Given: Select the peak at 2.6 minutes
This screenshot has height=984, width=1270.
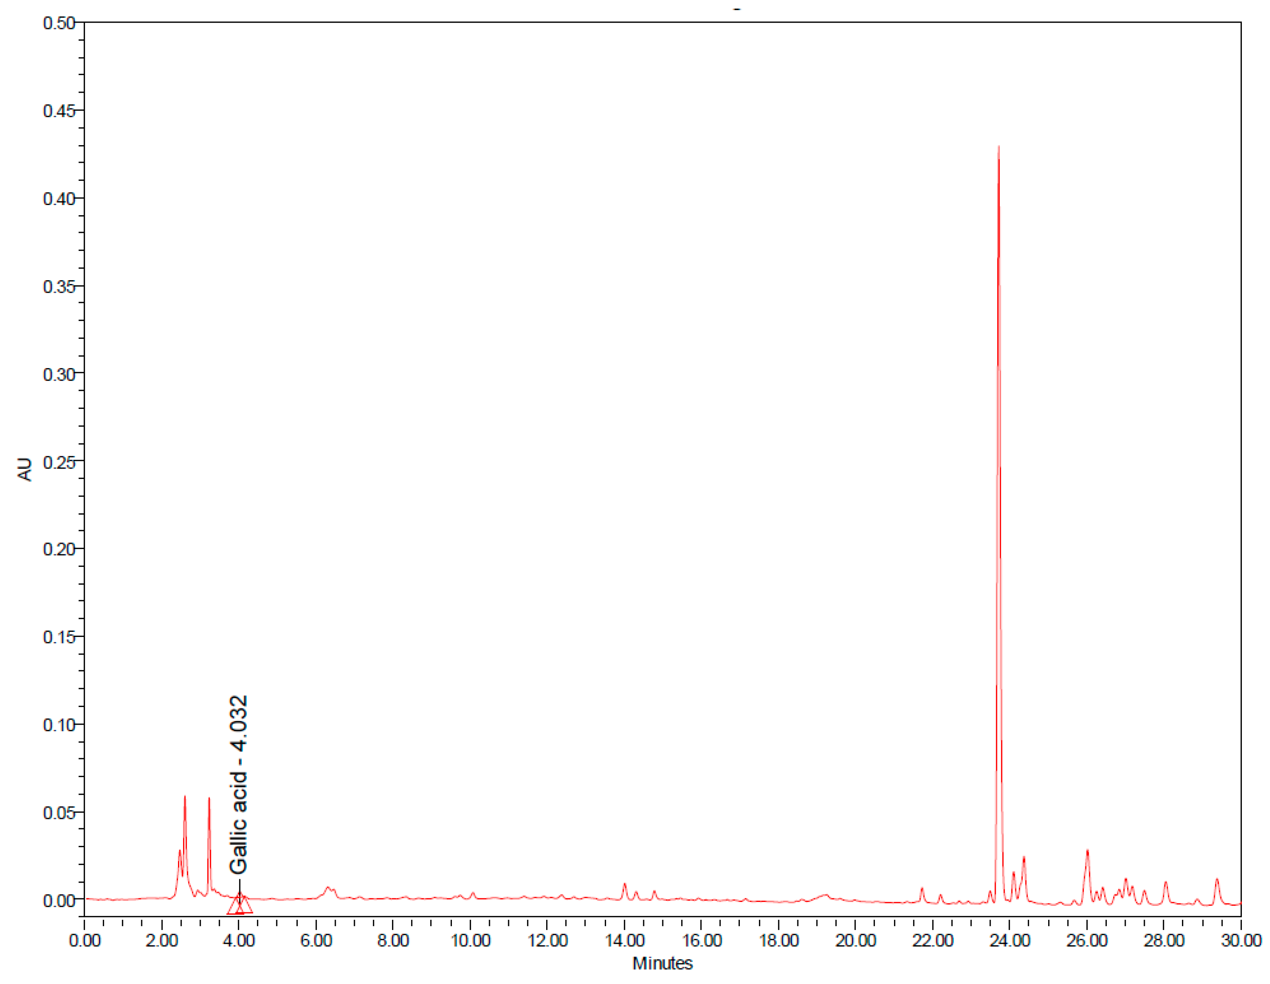Looking at the screenshot, I should (185, 798).
